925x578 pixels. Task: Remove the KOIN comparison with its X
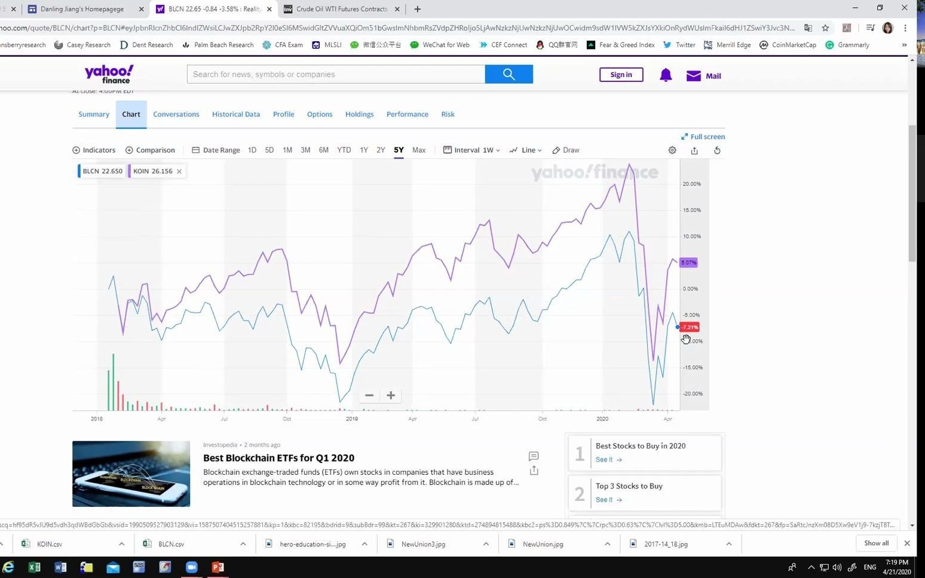pyautogui.click(x=179, y=171)
